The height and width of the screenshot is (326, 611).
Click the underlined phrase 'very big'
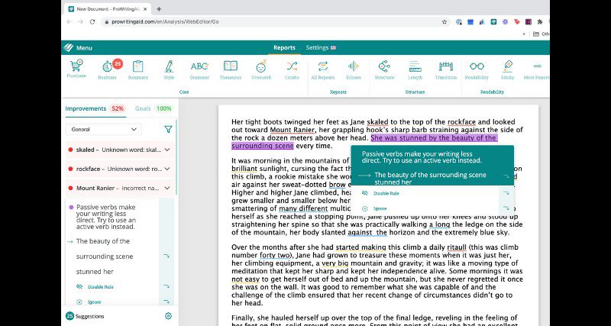[x=335, y=263]
